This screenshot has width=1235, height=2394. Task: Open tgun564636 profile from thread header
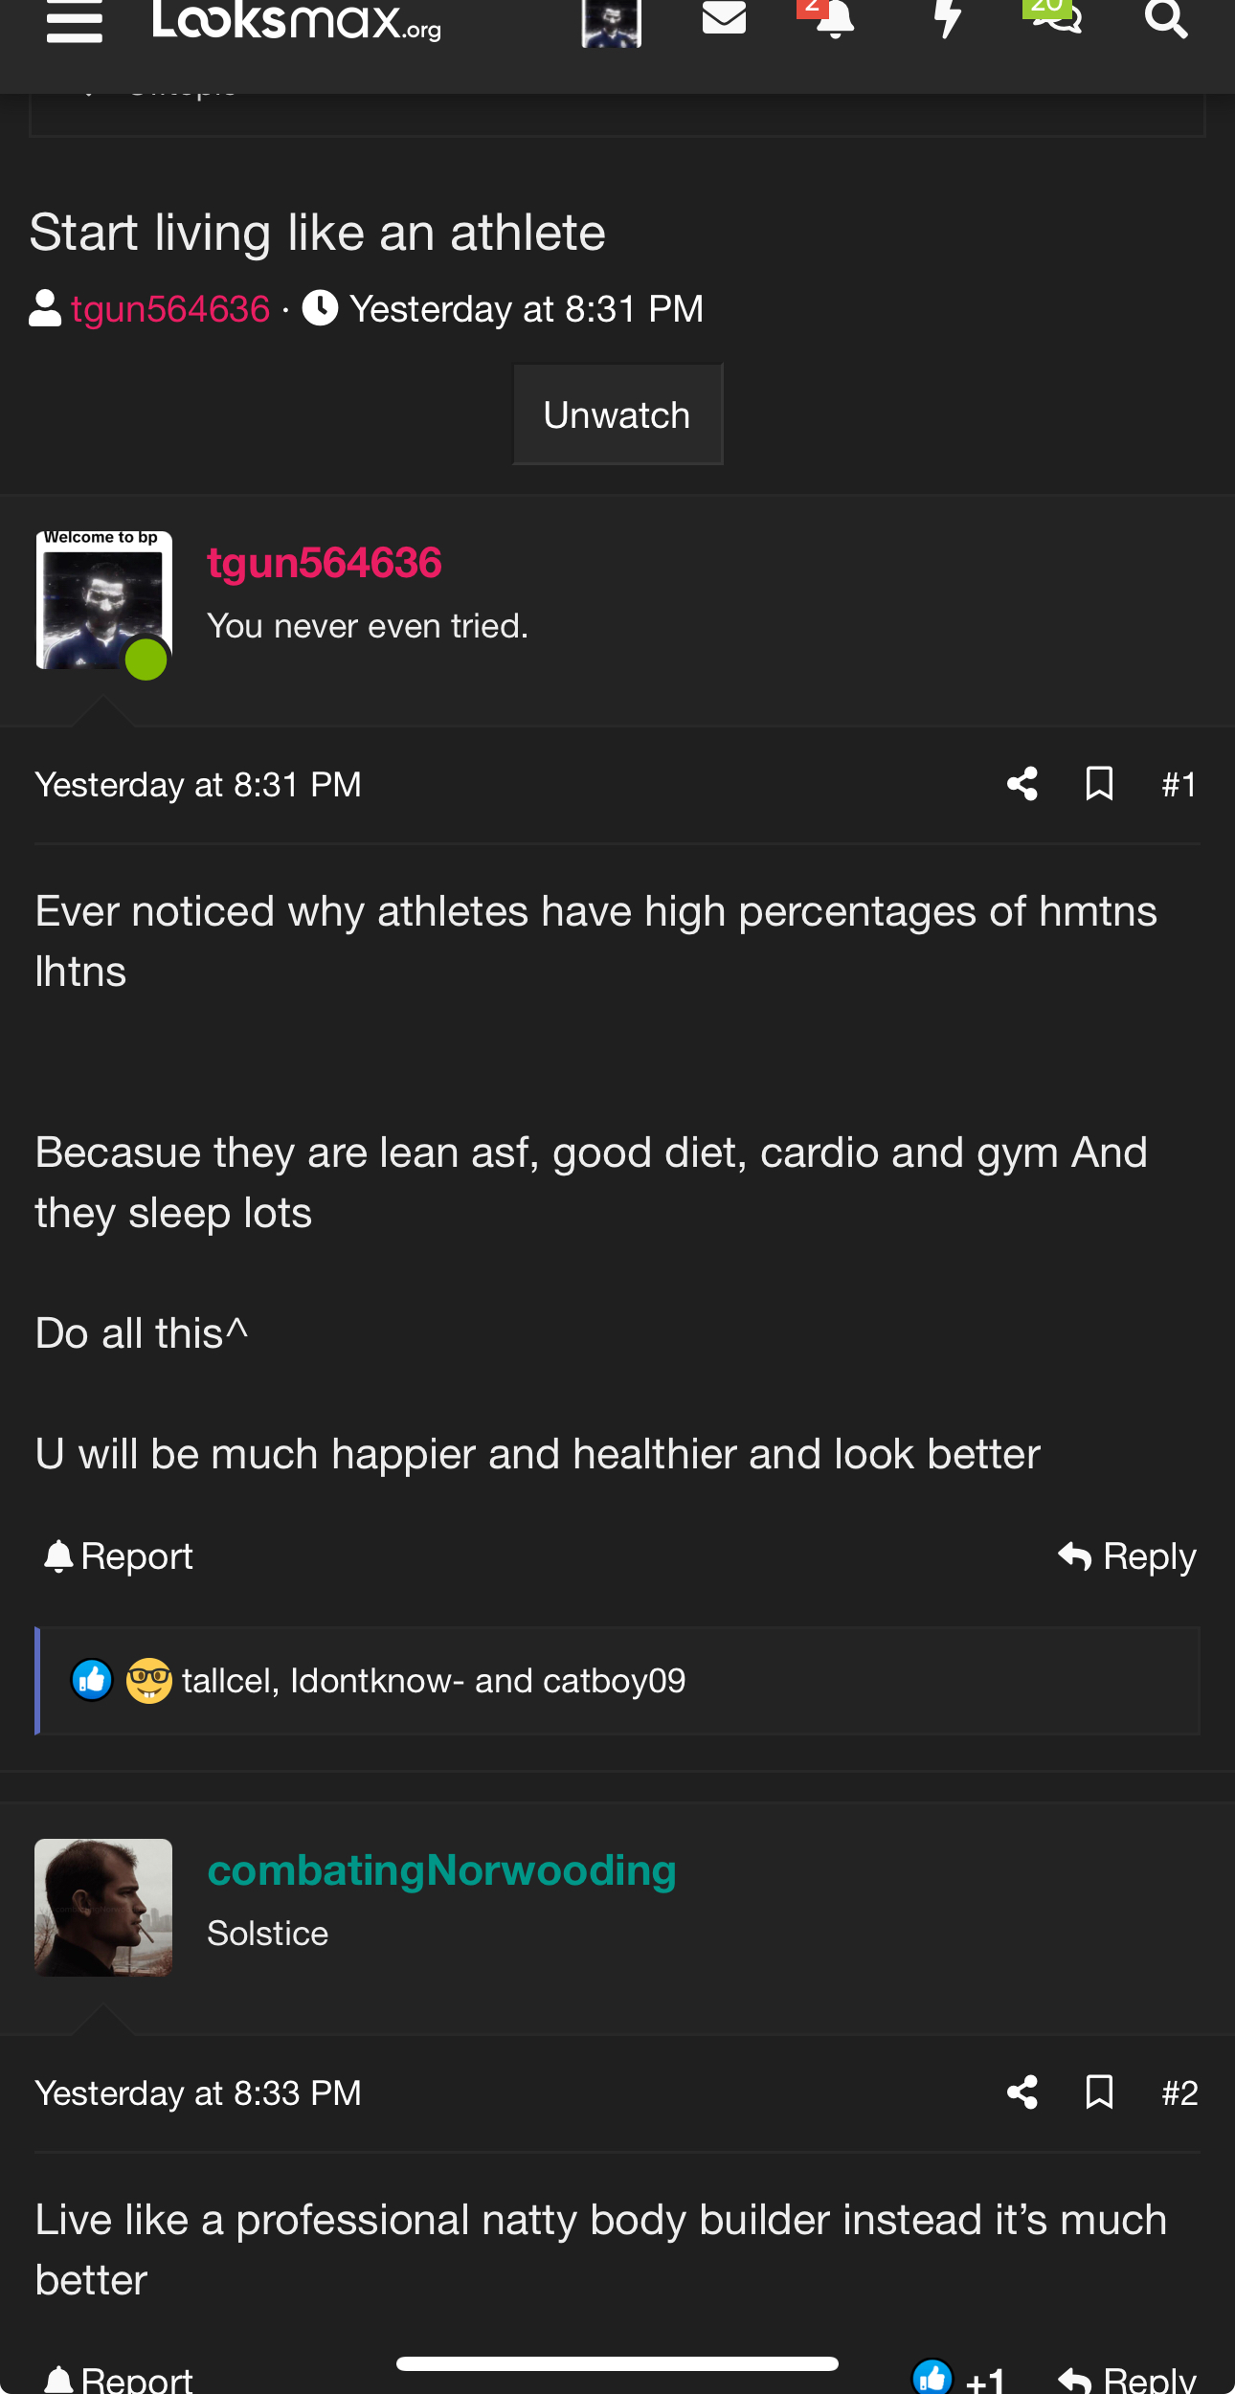pos(170,309)
